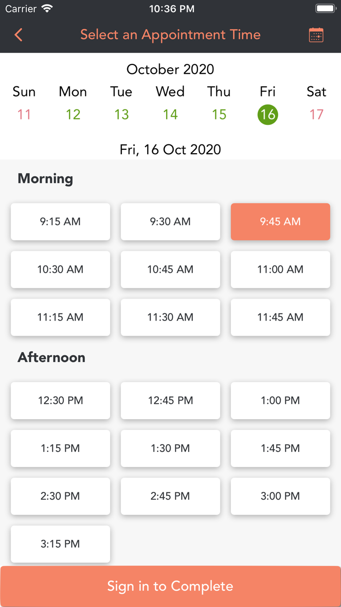
Task: Tap Saturday 17 in the week strip
Action: coord(316,115)
